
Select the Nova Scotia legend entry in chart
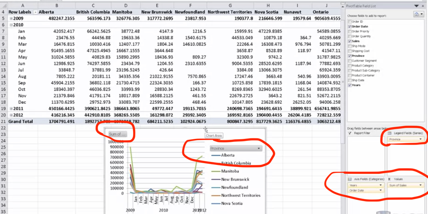click(227, 203)
